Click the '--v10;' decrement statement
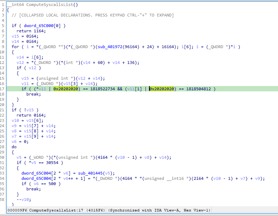The image size is (278, 216). point(24,200)
